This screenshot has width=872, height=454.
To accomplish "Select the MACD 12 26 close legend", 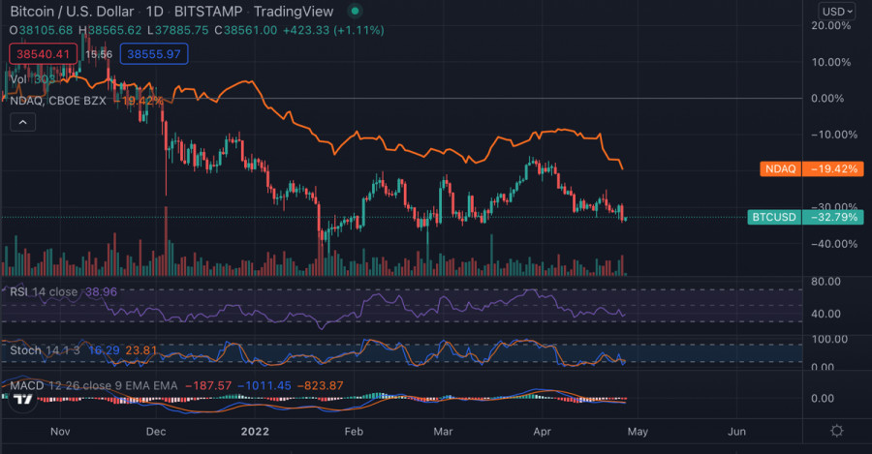I will pos(93,385).
